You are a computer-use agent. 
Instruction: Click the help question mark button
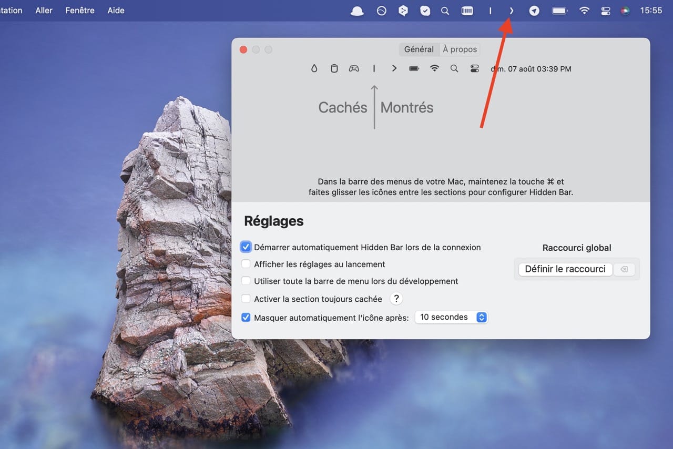point(396,299)
